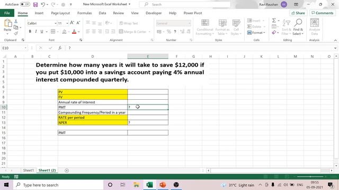Select column D header
Image resolution: width=339 pixels, height=190 pixels.
click(x=93, y=56)
